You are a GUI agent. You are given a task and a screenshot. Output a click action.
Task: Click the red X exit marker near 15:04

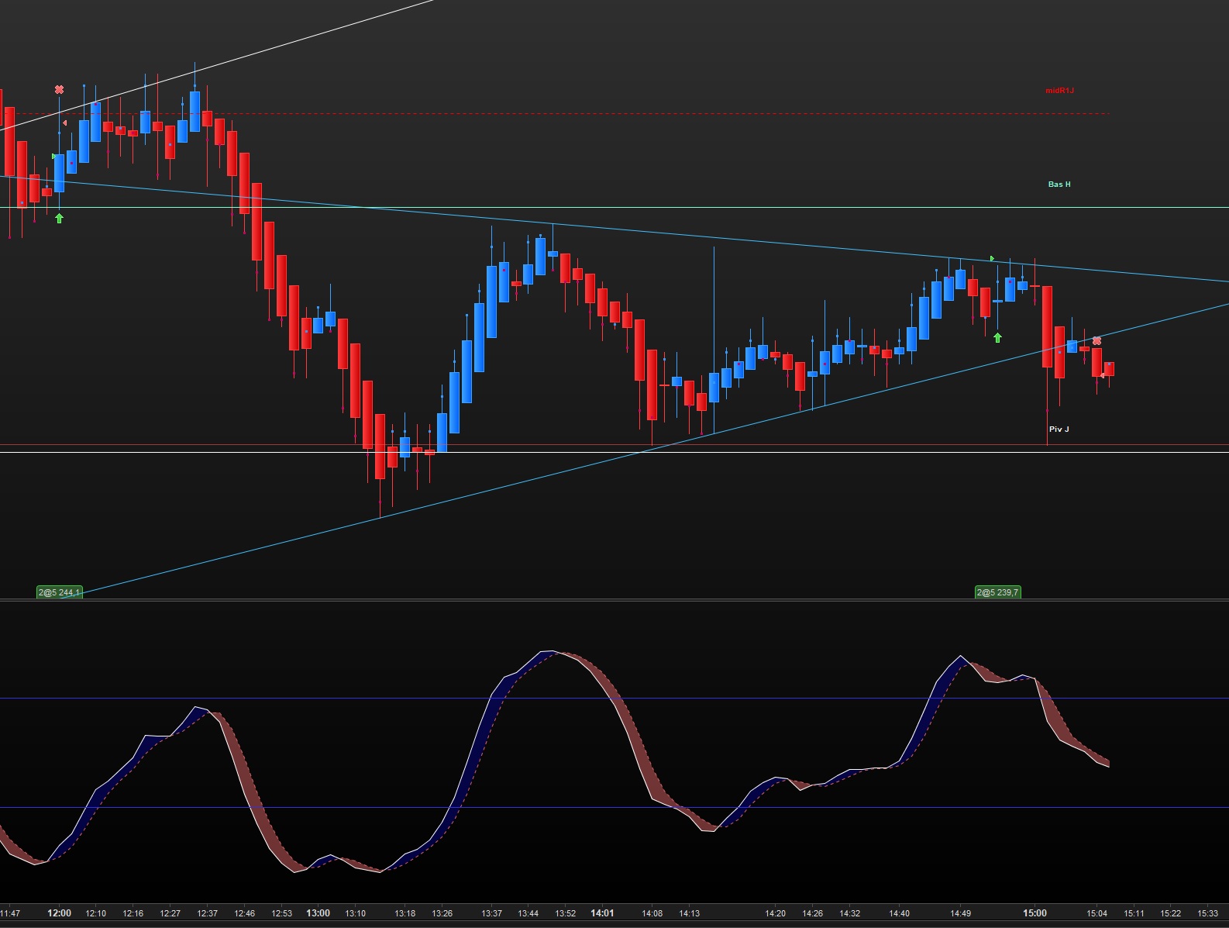pos(1096,341)
